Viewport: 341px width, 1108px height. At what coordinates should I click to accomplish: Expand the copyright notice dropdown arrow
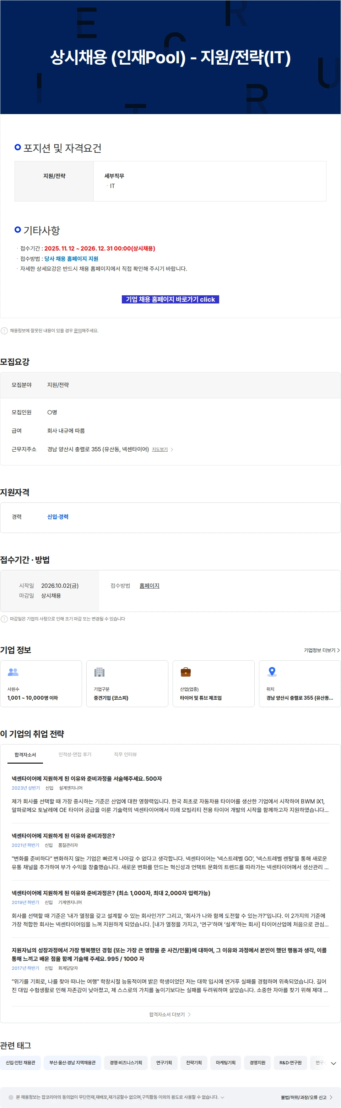coord(222,1097)
